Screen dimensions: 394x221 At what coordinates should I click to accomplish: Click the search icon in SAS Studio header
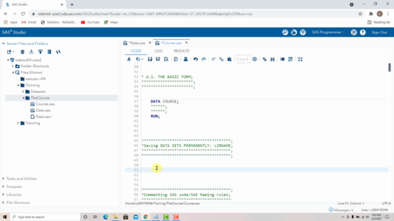285,33
